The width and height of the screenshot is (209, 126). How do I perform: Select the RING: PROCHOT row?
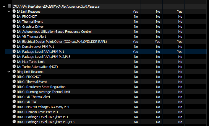coord(29,77)
